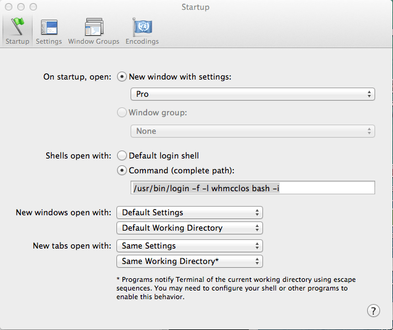
Task: Click the Window Groups tab label
Action: pos(94,42)
